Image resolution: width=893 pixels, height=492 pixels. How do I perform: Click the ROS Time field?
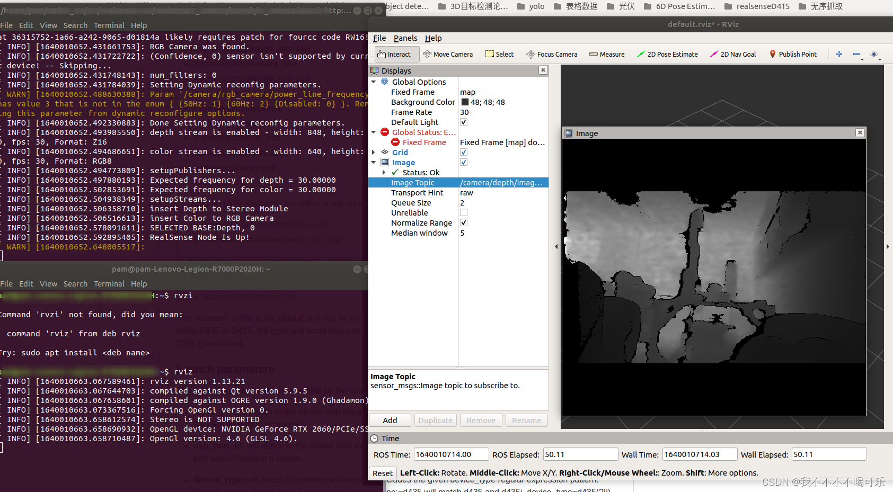coord(451,454)
